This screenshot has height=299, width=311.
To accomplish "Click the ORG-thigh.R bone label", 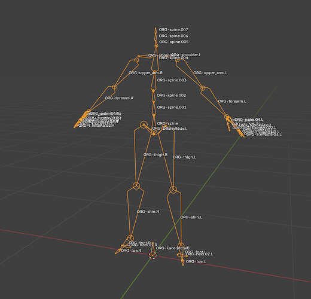I will (155, 155).
